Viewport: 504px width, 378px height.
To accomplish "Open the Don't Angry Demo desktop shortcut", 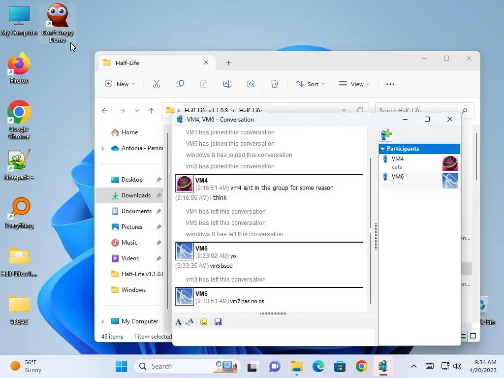I will 58,23.
